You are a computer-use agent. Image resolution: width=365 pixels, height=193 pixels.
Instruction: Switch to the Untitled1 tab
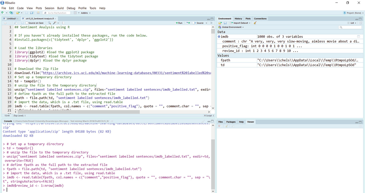pyautogui.click(x=11, y=19)
